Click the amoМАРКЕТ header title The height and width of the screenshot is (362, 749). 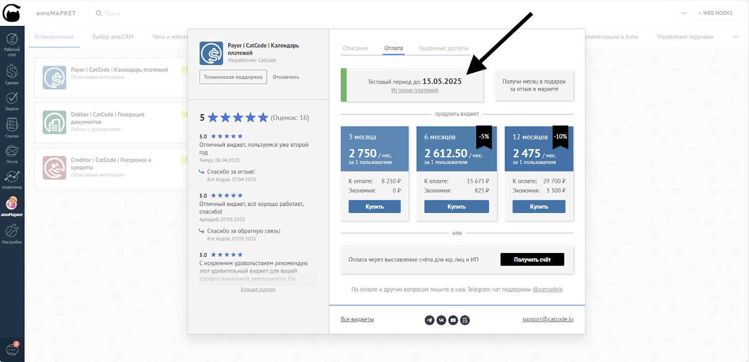tap(56, 13)
